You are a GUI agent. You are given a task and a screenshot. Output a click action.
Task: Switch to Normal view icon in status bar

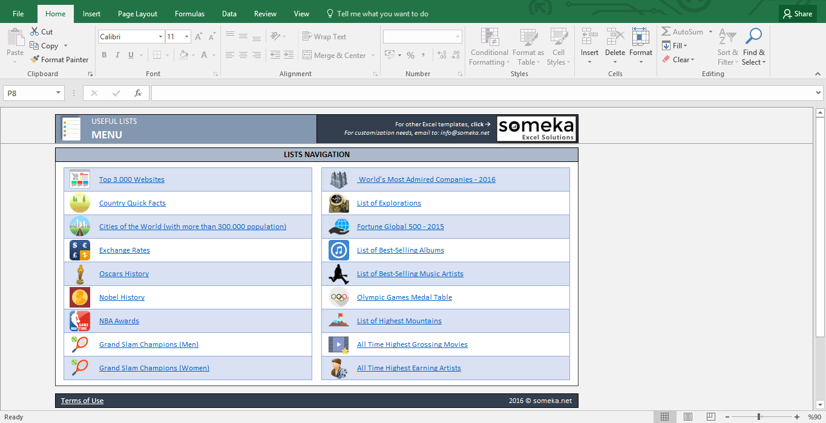[664, 416]
